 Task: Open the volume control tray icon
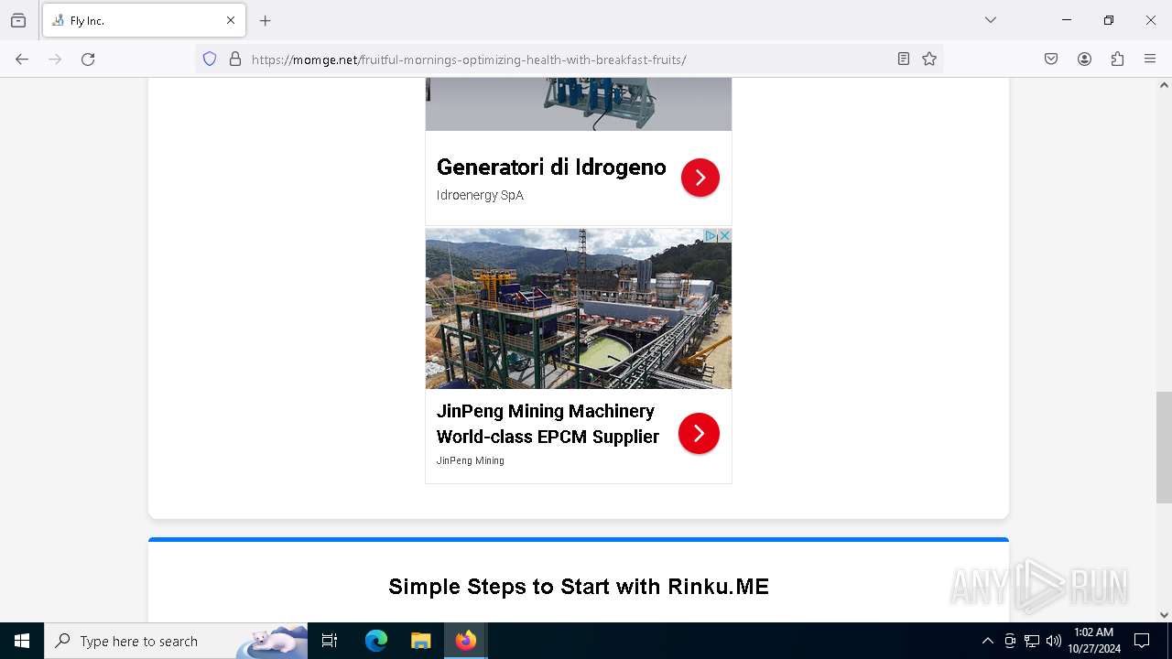tap(1054, 641)
